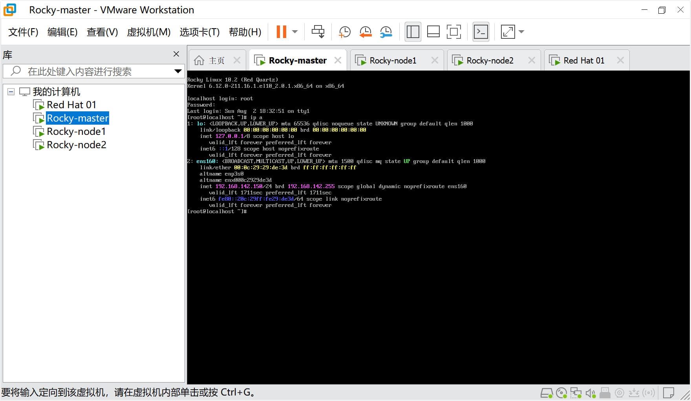691x401 pixels.
Task: Collapse the 我的计算机 tree node
Action: tap(11, 92)
